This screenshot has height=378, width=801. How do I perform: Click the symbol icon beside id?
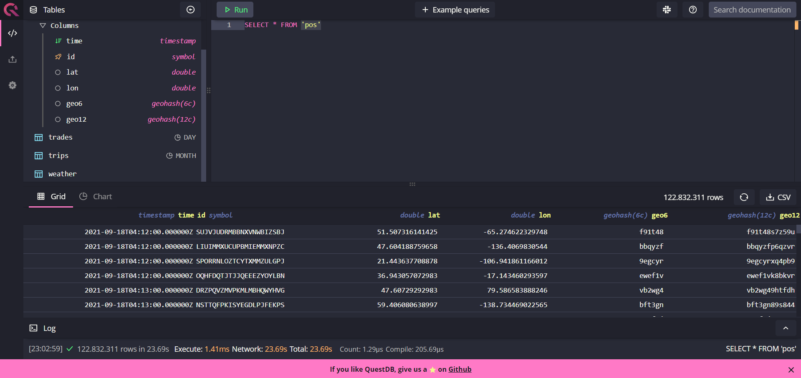pos(58,57)
